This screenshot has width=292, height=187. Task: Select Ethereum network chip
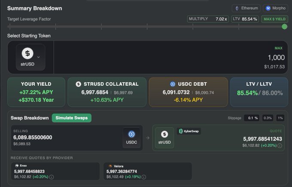pos(246,8)
